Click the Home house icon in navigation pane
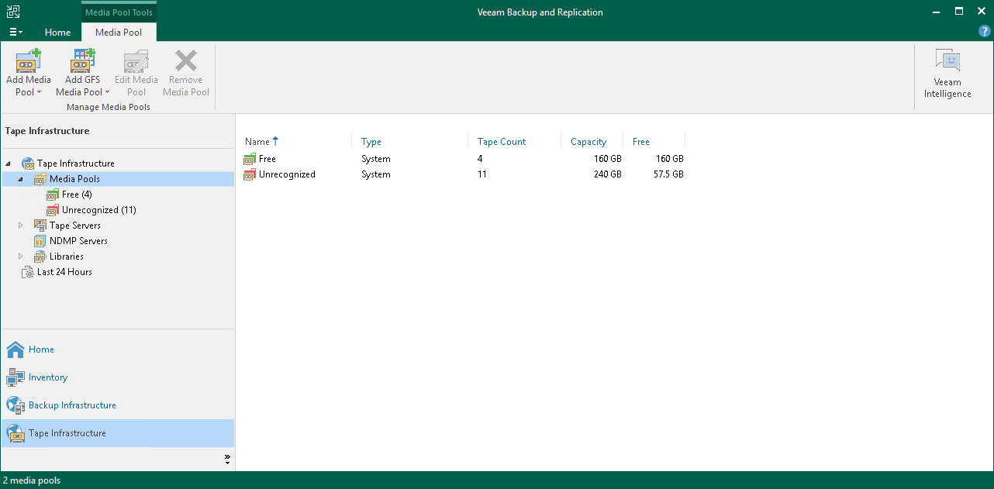This screenshot has height=489, width=994. 16,350
